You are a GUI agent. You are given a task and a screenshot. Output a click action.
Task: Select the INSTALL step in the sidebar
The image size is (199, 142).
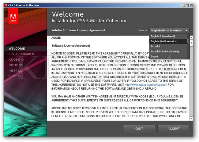pyautogui.click(x=15, y=71)
